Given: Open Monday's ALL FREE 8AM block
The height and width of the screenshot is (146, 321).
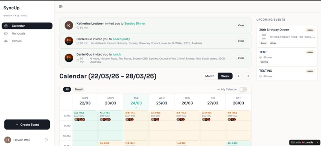Looking at the screenshot, I should pyautogui.click(x=111, y=125).
